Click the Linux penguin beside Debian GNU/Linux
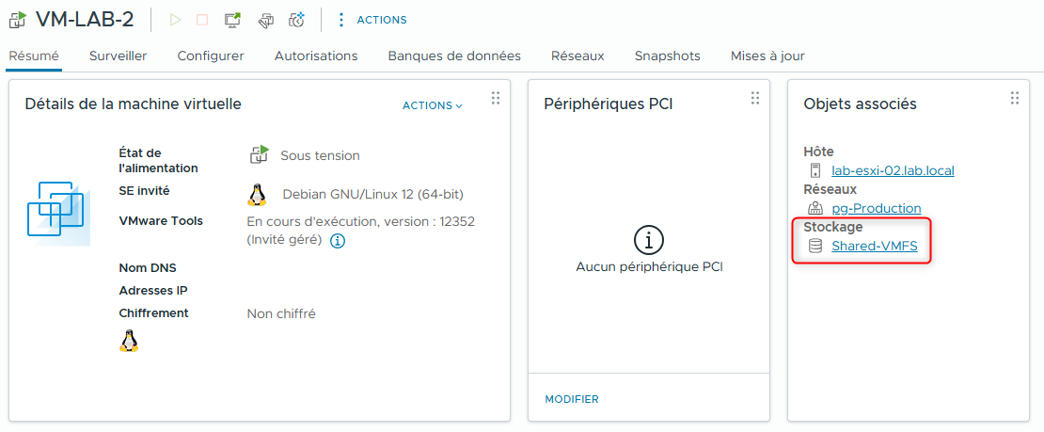This screenshot has width=1044, height=432. click(x=257, y=195)
